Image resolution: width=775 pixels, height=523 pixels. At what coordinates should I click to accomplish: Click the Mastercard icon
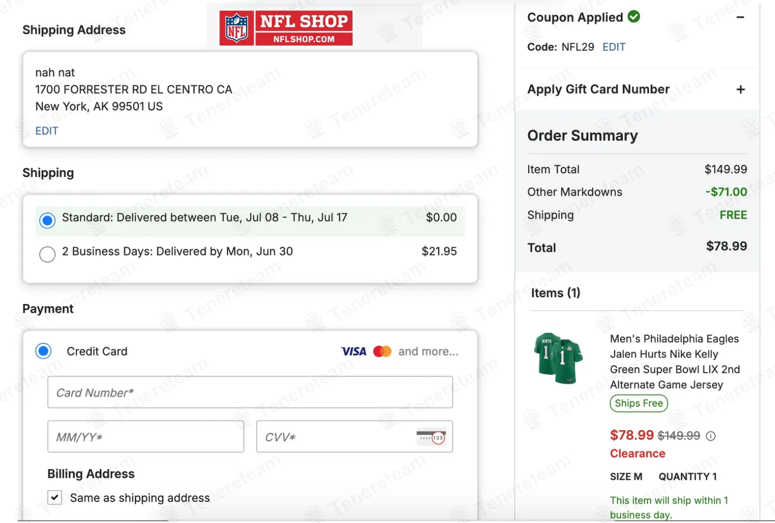(382, 352)
